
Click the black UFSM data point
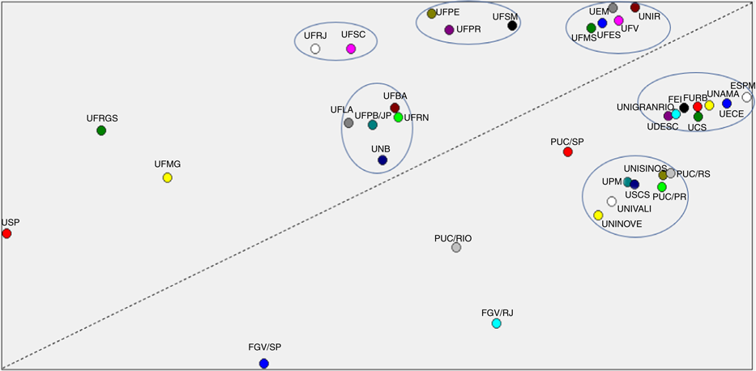tap(513, 25)
